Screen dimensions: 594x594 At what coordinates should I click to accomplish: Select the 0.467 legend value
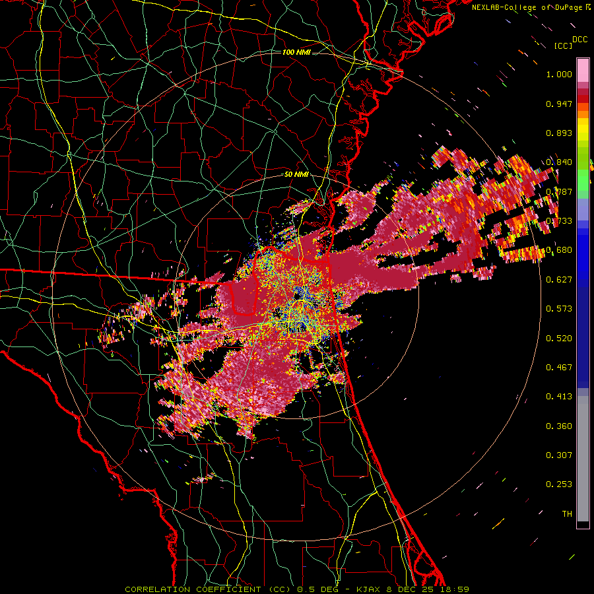pyautogui.click(x=559, y=368)
